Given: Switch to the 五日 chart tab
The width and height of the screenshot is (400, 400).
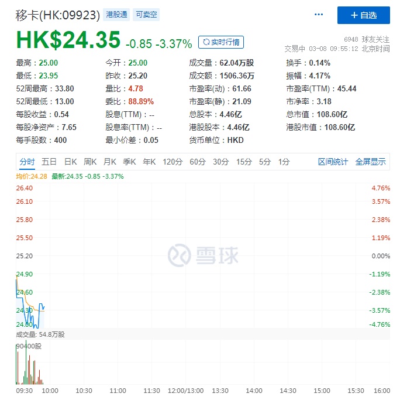Looking at the screenshot, I should click(x=49, y=162).
